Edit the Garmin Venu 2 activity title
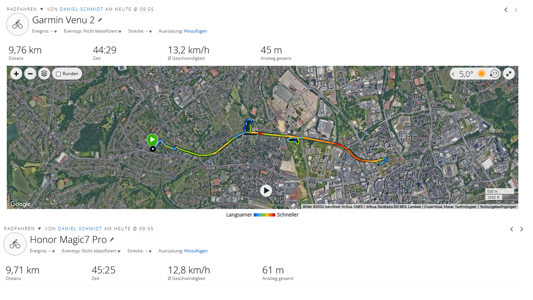 point(100,20)
